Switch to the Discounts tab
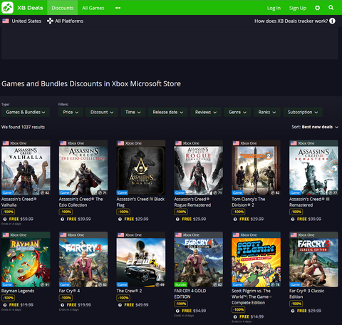Image resolution: width=342 pixels, height=325 pixels. coord(63,8)
